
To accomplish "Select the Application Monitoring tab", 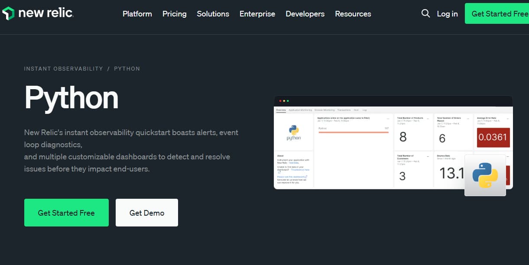I will [300, 110].
